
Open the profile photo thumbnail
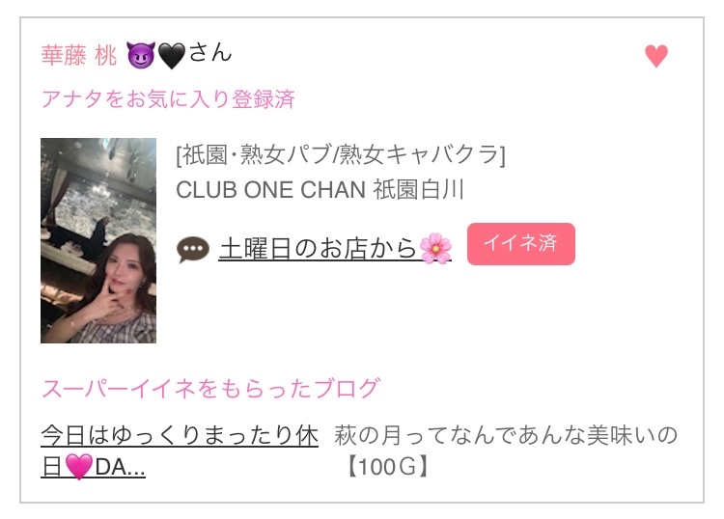coord(98,240)
